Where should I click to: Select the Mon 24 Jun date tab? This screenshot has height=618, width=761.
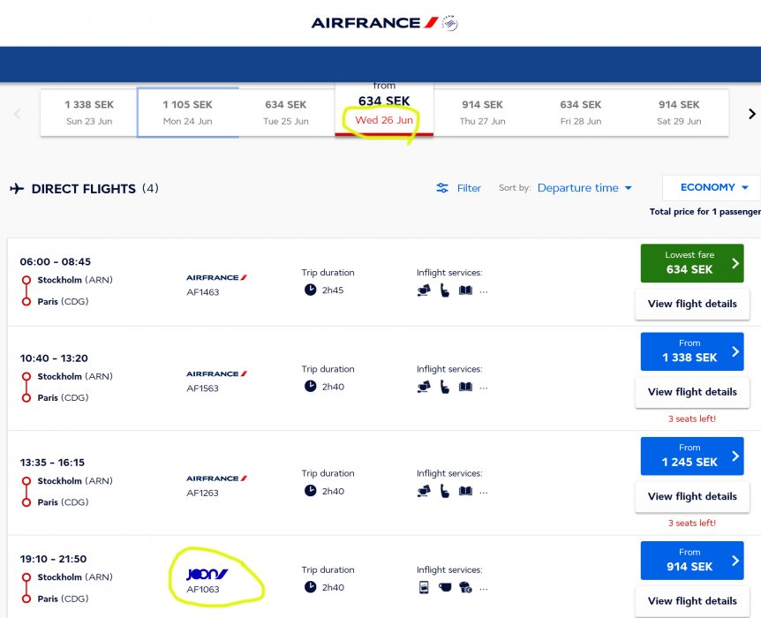tap(187, 112)
